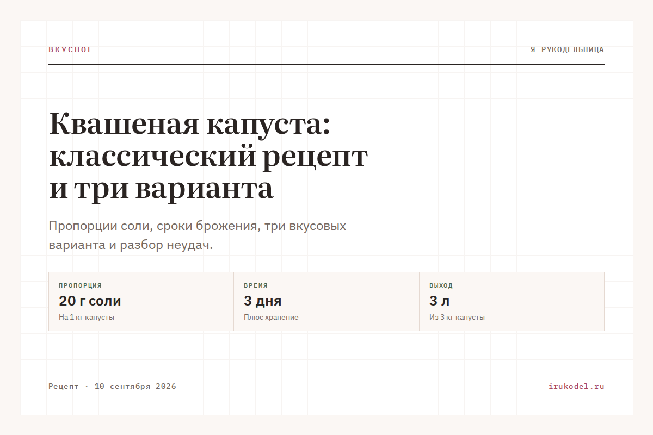The height and width of the screenshot is (435, 653).
Task: Click the note На 1 кг капусты
Action: click(x=87, y=317)
